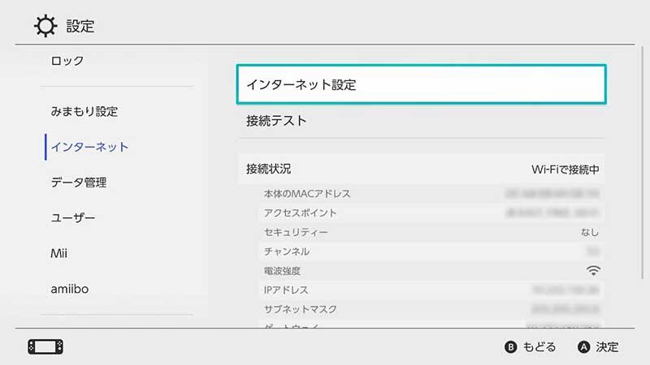Screen dimensions: 650x365
Task: Click the Wi-Fi signal strength icon
Action: (593, 271)
